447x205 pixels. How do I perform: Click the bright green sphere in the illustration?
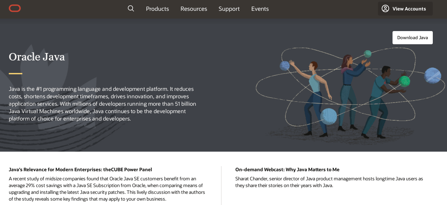click(x=404, y=81)
